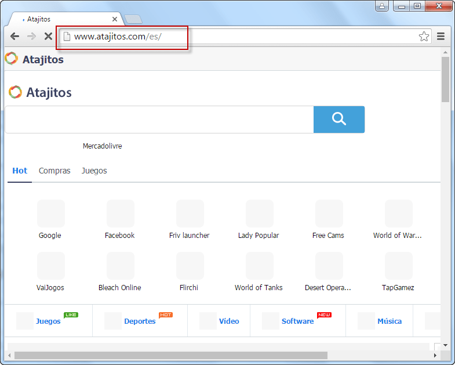The width and height of the screenshot is (455, 365).
Task: Click the vertical scrollbar up arrow
Action: [445, 52]
